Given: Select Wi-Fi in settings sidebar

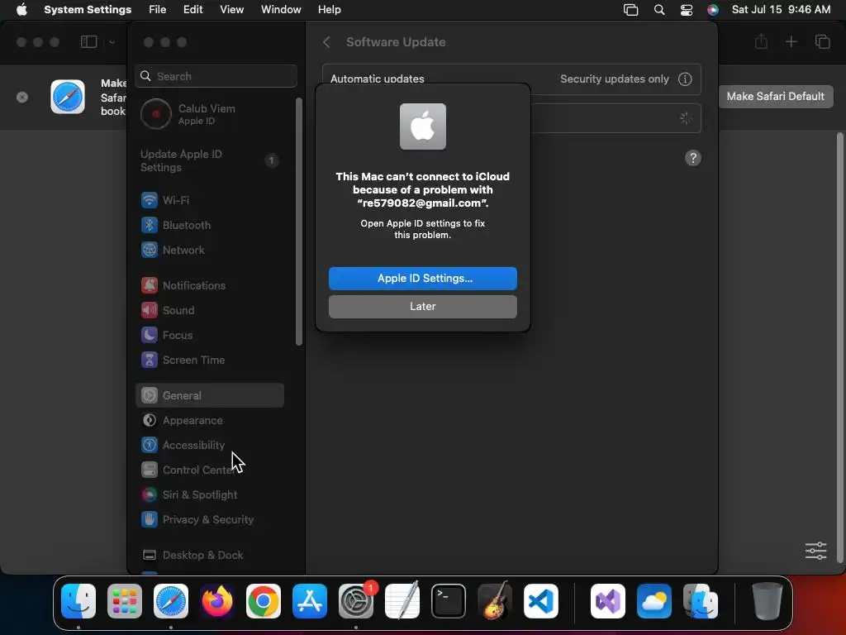Looking at the screenshot, I should 211,200.
